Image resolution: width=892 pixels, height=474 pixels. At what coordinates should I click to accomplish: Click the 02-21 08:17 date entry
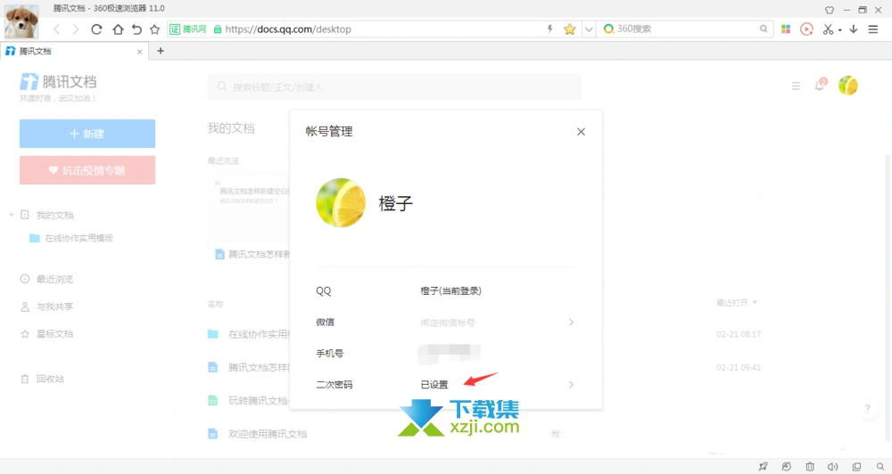pyautogui.click(x=739, y=334)
